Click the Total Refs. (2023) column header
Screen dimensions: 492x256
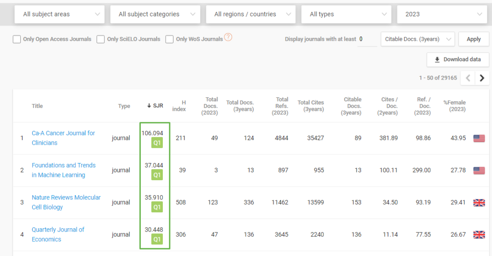tap(280, 106)
